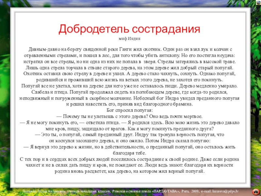Click the sentence starting "Давным-давно на берегу"
Image resolution: width=261 pixels, height=196 pixels.
95,49
